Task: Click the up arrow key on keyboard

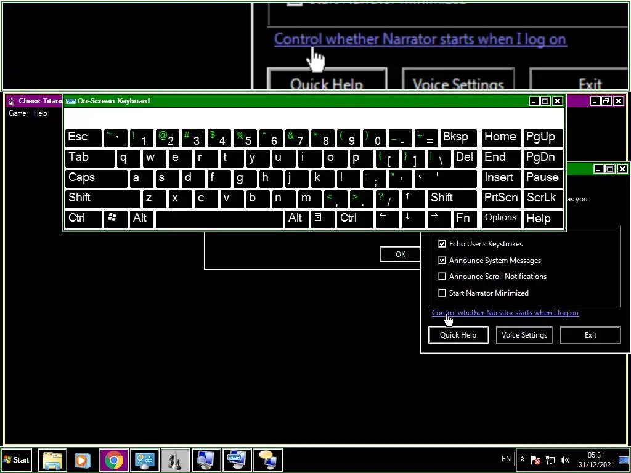Action: [413, 199]
